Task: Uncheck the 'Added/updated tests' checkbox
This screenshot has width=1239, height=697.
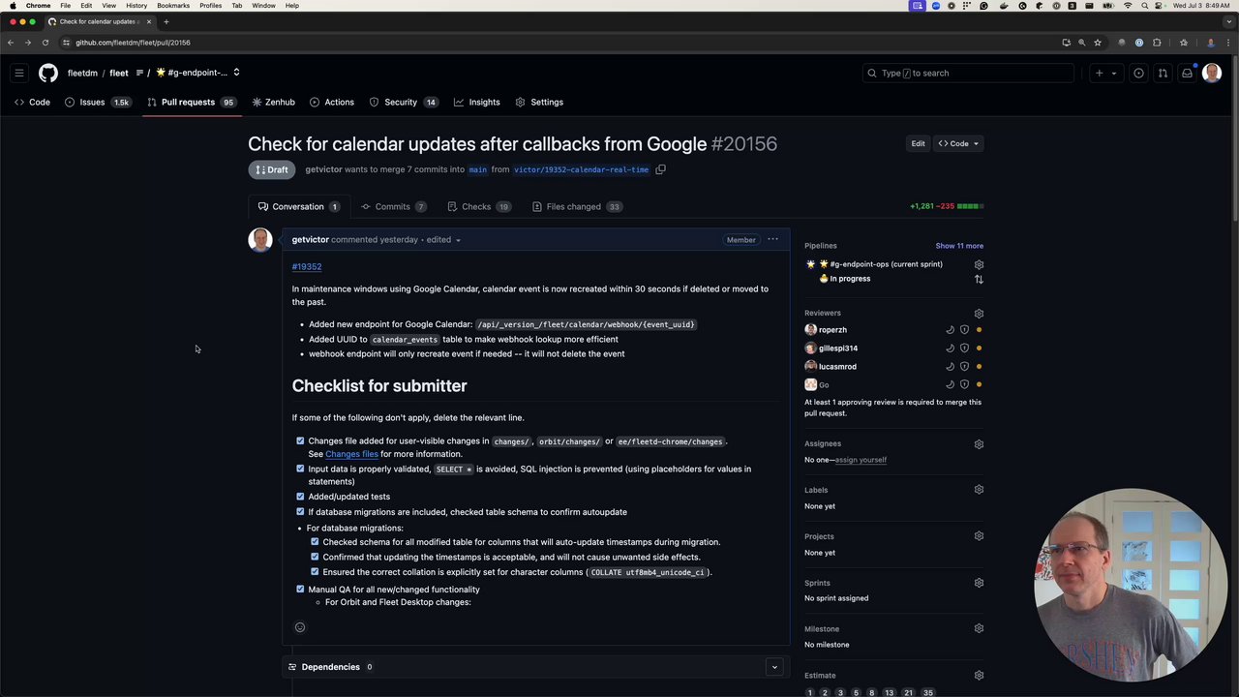Action: [x=300, y=497]
